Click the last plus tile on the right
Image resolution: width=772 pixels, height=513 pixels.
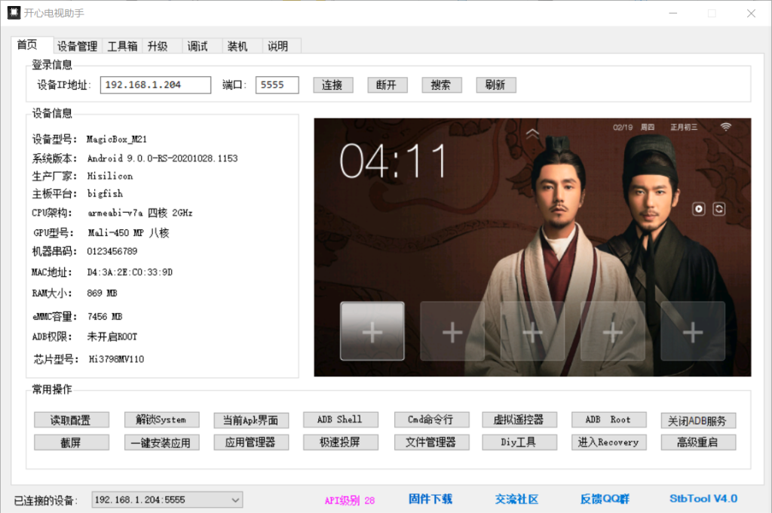pyautogui.click(x=692, y=331)
